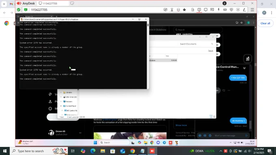Select the Libraries folder in Explorer tree
276x155 pixels.
[68, 93]
